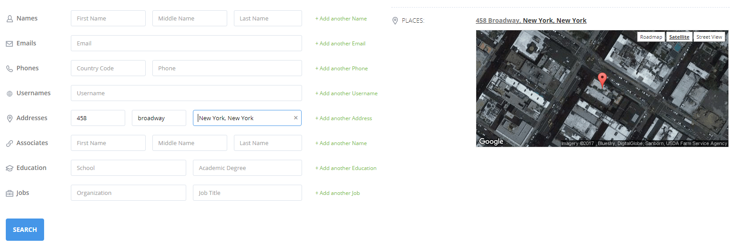Click Add another Address link
This screenshot has width=748, height=247.
point(343,118)
